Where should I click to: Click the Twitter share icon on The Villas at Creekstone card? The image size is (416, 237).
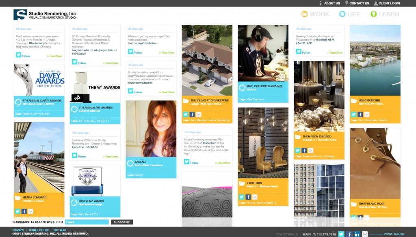point(186,114)
